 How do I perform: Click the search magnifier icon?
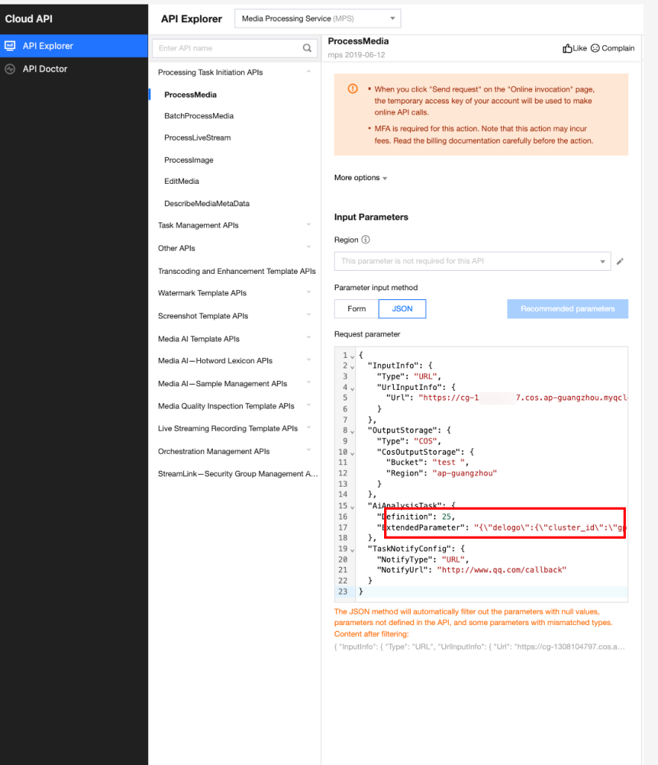point(307,48)
